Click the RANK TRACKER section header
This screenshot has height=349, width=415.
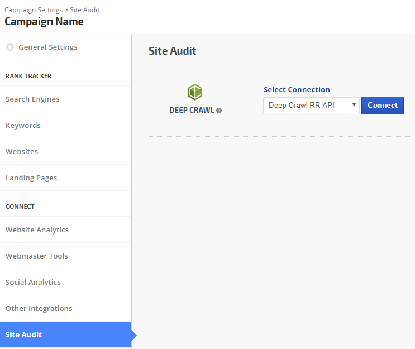(x=28, y=76)
